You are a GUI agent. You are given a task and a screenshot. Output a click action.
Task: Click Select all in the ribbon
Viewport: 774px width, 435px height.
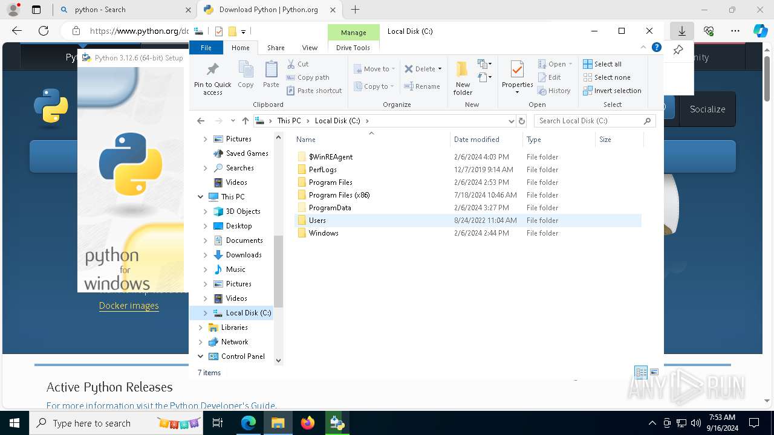coord(602,64)
